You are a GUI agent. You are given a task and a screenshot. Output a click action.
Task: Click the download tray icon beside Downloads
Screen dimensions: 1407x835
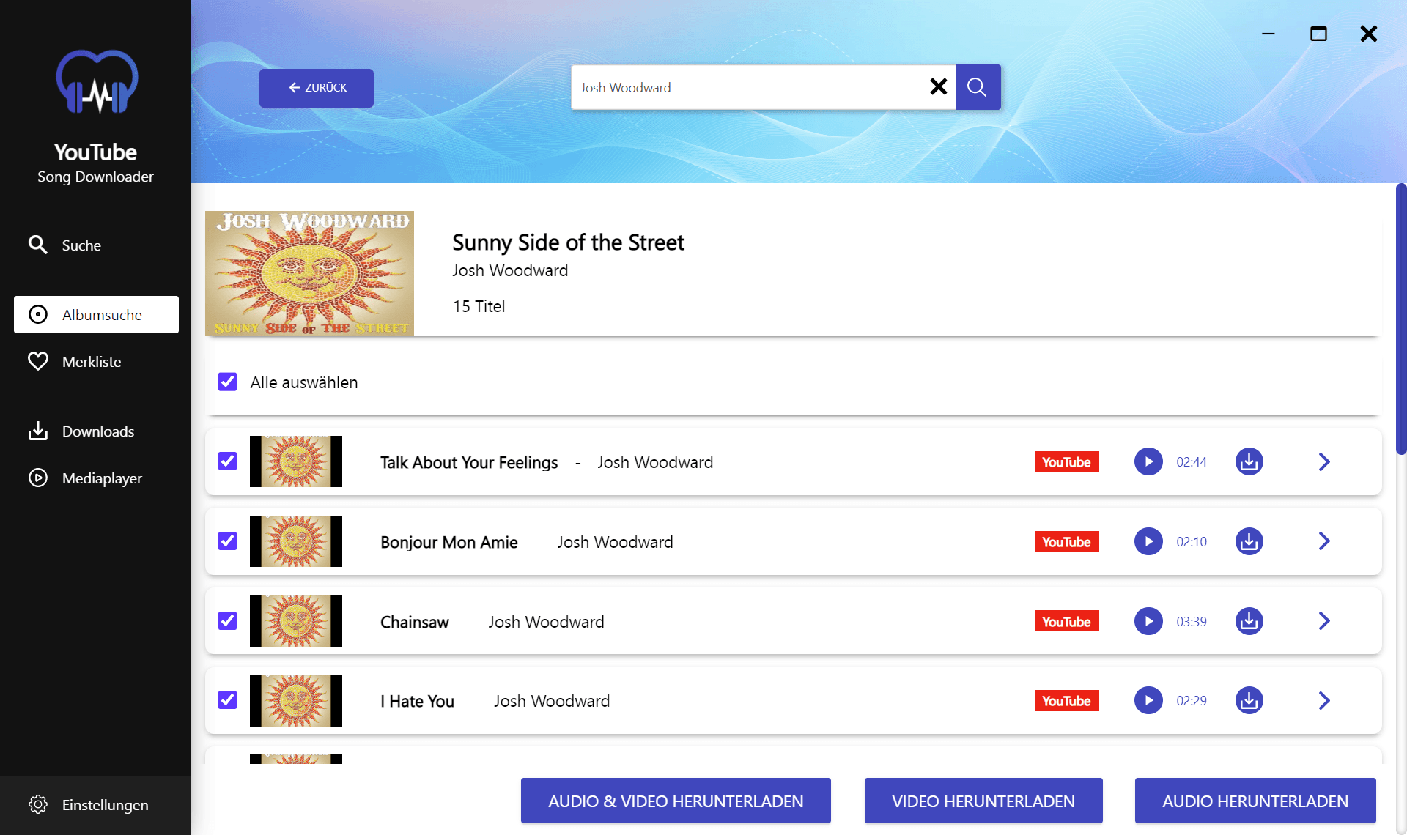pos(38,431)
